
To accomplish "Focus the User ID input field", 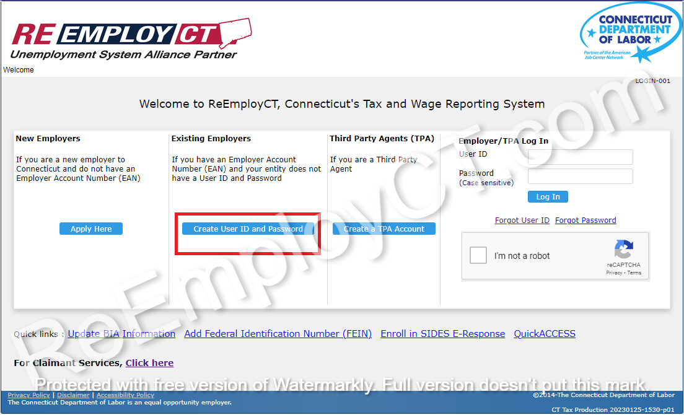I will [x=580, y=157].
